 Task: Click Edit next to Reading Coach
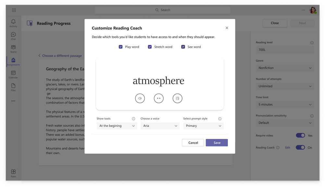pos(288,148)
